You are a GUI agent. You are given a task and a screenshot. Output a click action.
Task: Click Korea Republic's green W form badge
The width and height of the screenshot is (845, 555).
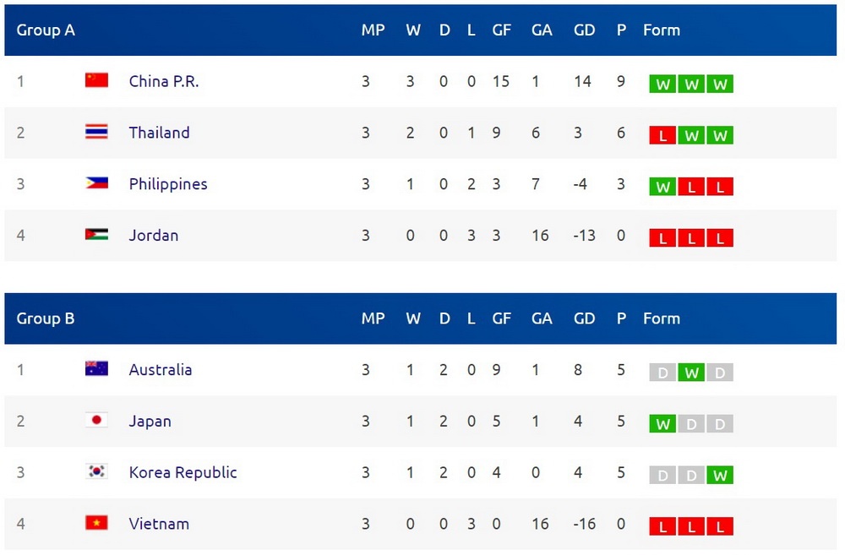720,476
